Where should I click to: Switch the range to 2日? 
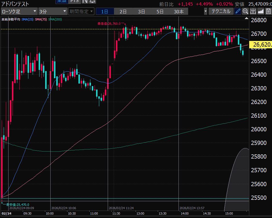pyautogui.click(x=123, y=12)
